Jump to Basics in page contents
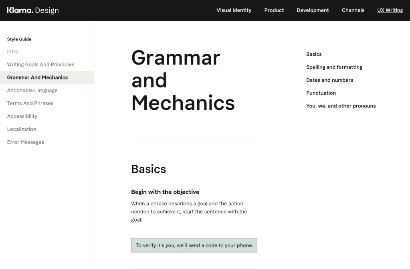The image size is (410, 269). pos(314,54)
